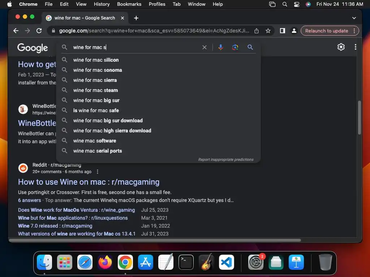Click the browser forward arrow

coord(27,31)
